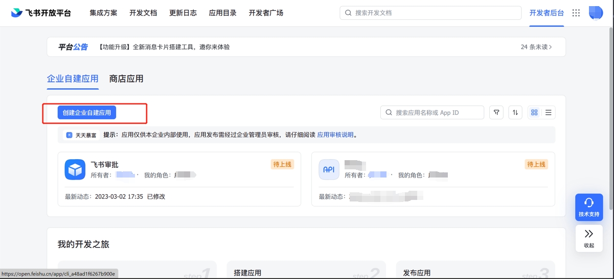Select the 企业自建应用 tab

[x=73, y=79]
